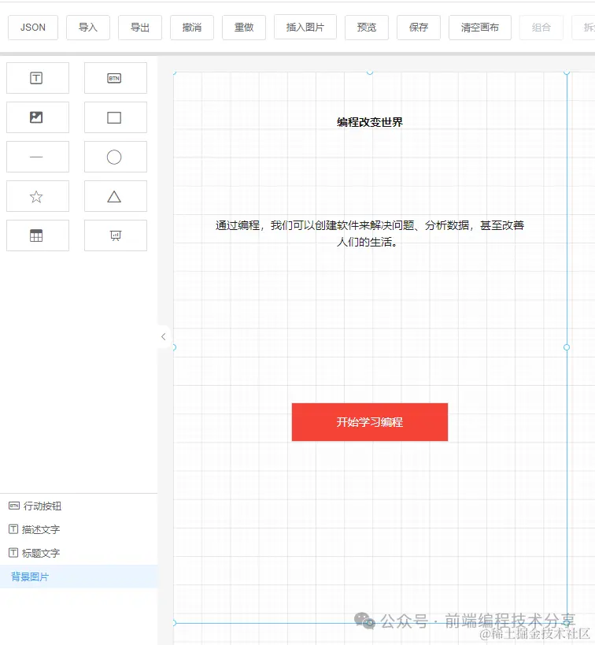The height and width of the screenshot is (645, 595).
Task: Select the description paragraph on canvas
Action: pos(370,234)
